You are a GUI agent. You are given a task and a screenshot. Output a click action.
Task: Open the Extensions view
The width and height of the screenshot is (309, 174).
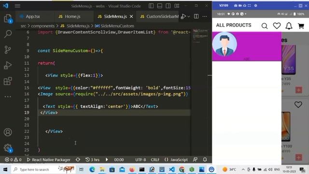tap(8, 81)
